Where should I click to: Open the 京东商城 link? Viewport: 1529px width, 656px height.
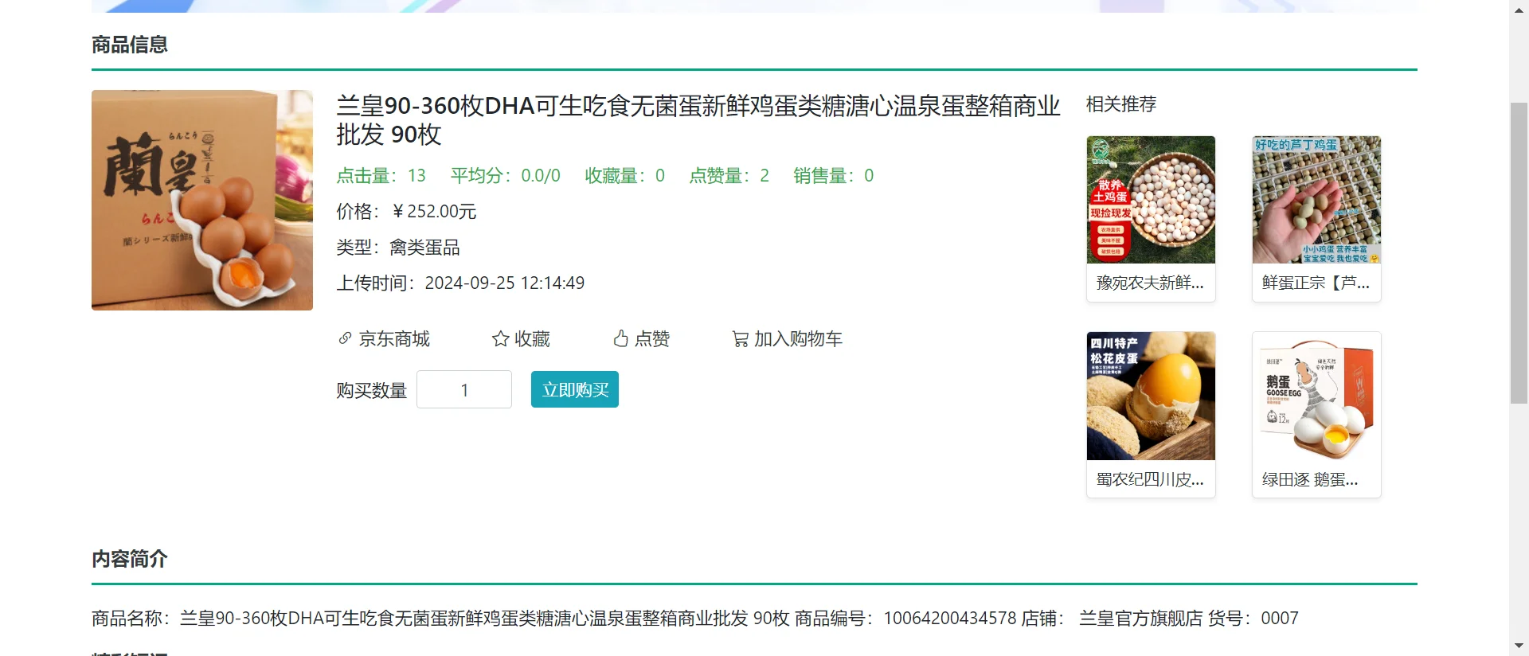[x=394, y=339]
